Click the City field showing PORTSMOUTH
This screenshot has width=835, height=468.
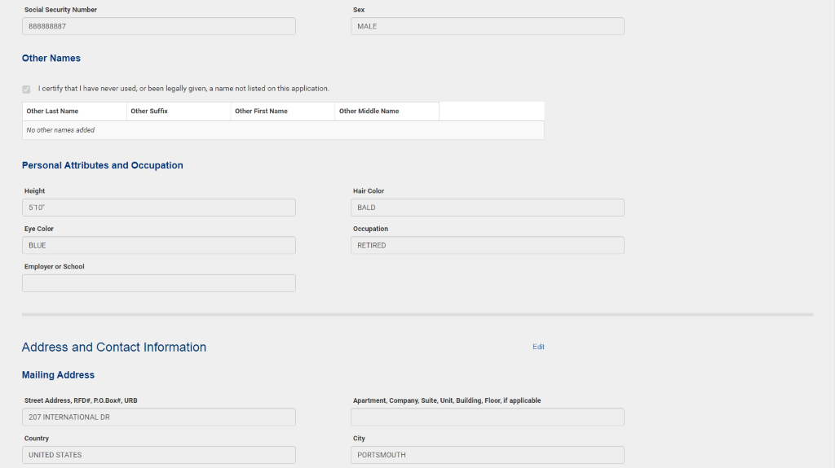(487, 455)
